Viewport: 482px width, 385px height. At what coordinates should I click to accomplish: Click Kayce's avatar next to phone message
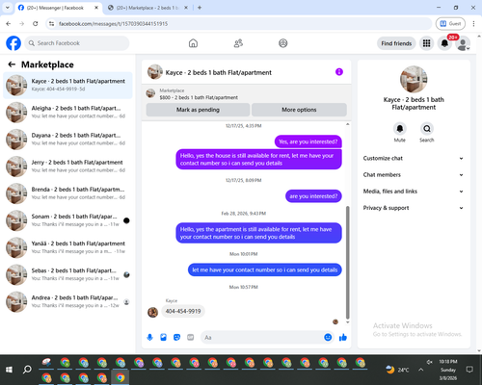(x=152, y=312)
